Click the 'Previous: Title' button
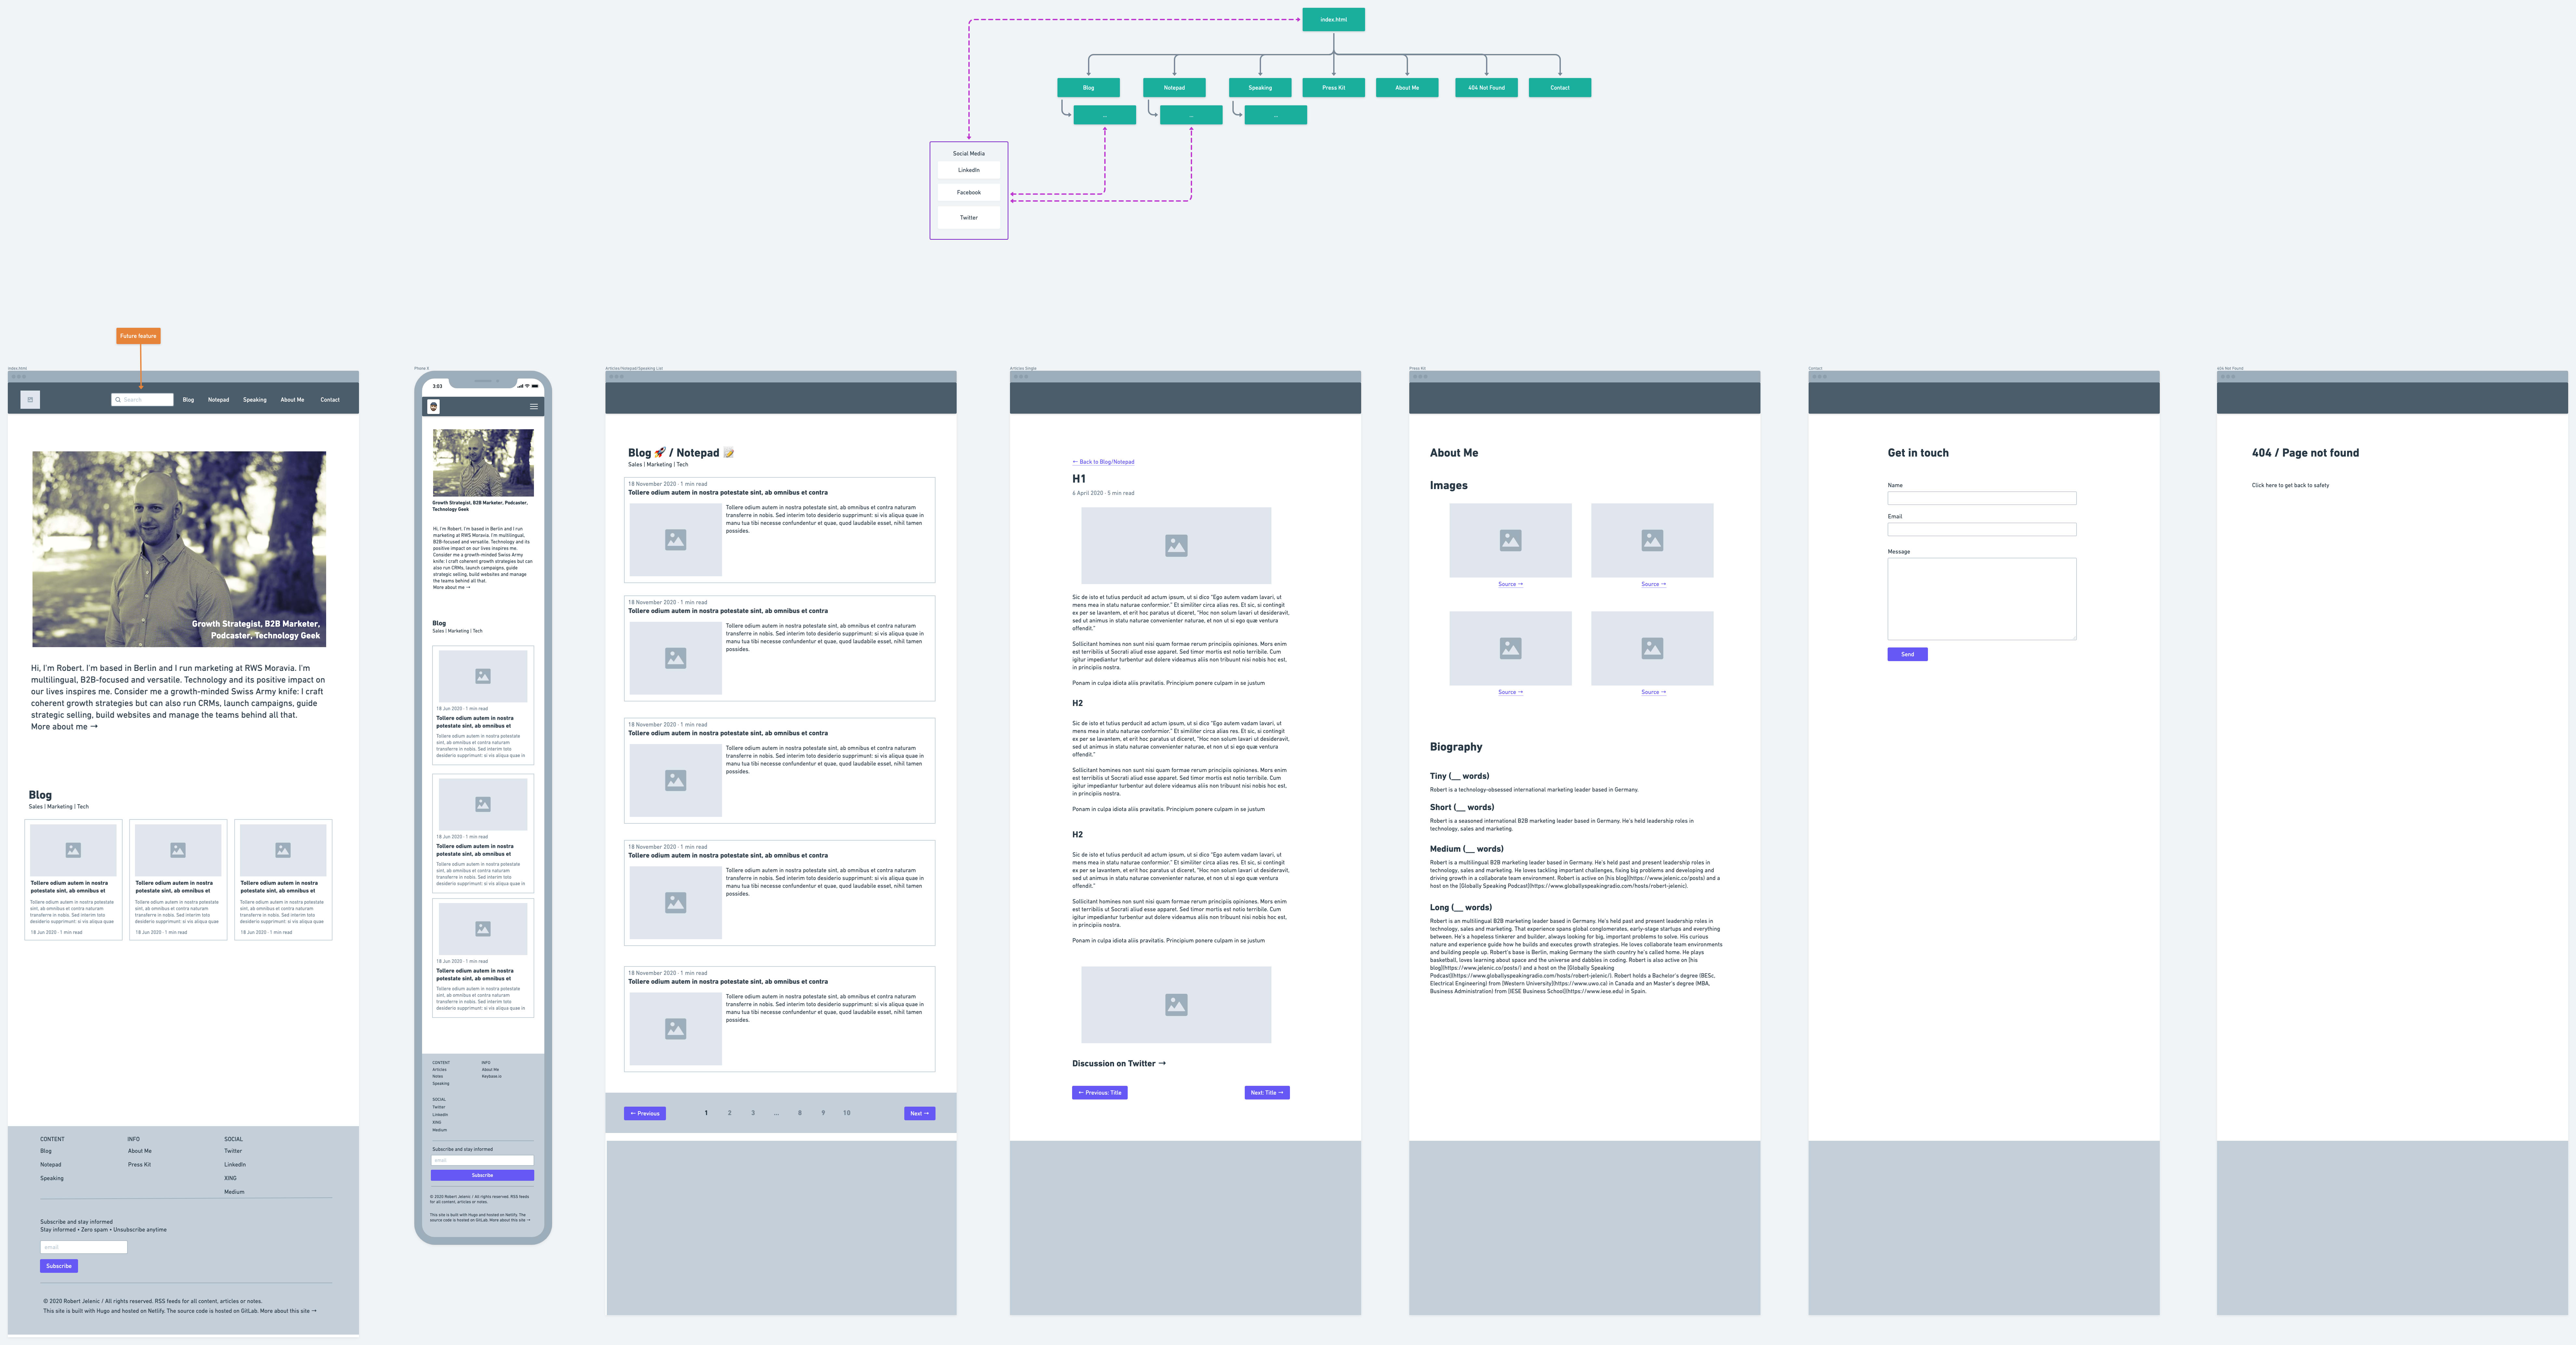Screen dimensions: 2576x1345 coord(1100,1093)
